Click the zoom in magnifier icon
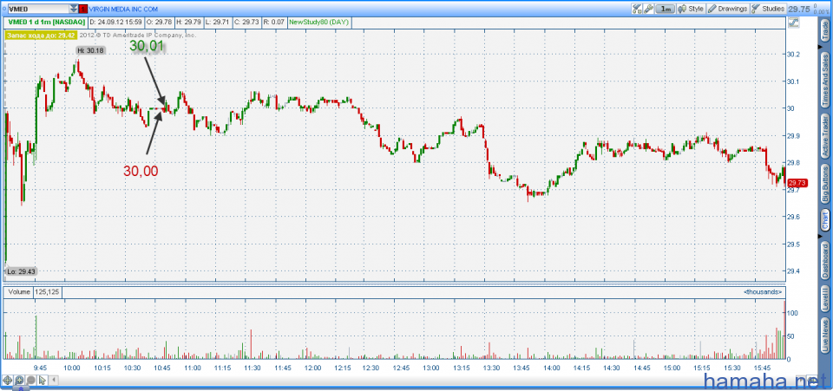This screenshot has width=833, height=391. (x=19, y=380)
